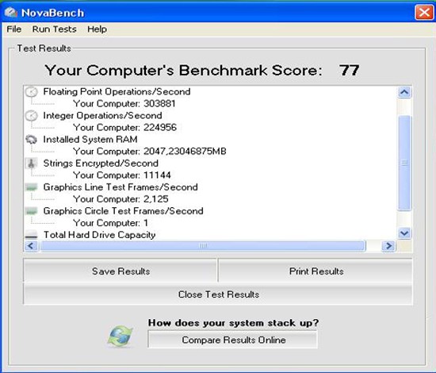Image resolution: width=436 pixels, height=373 pixels.
Task: Click the horizontal scroll left arrow
Action: point(31,246)
